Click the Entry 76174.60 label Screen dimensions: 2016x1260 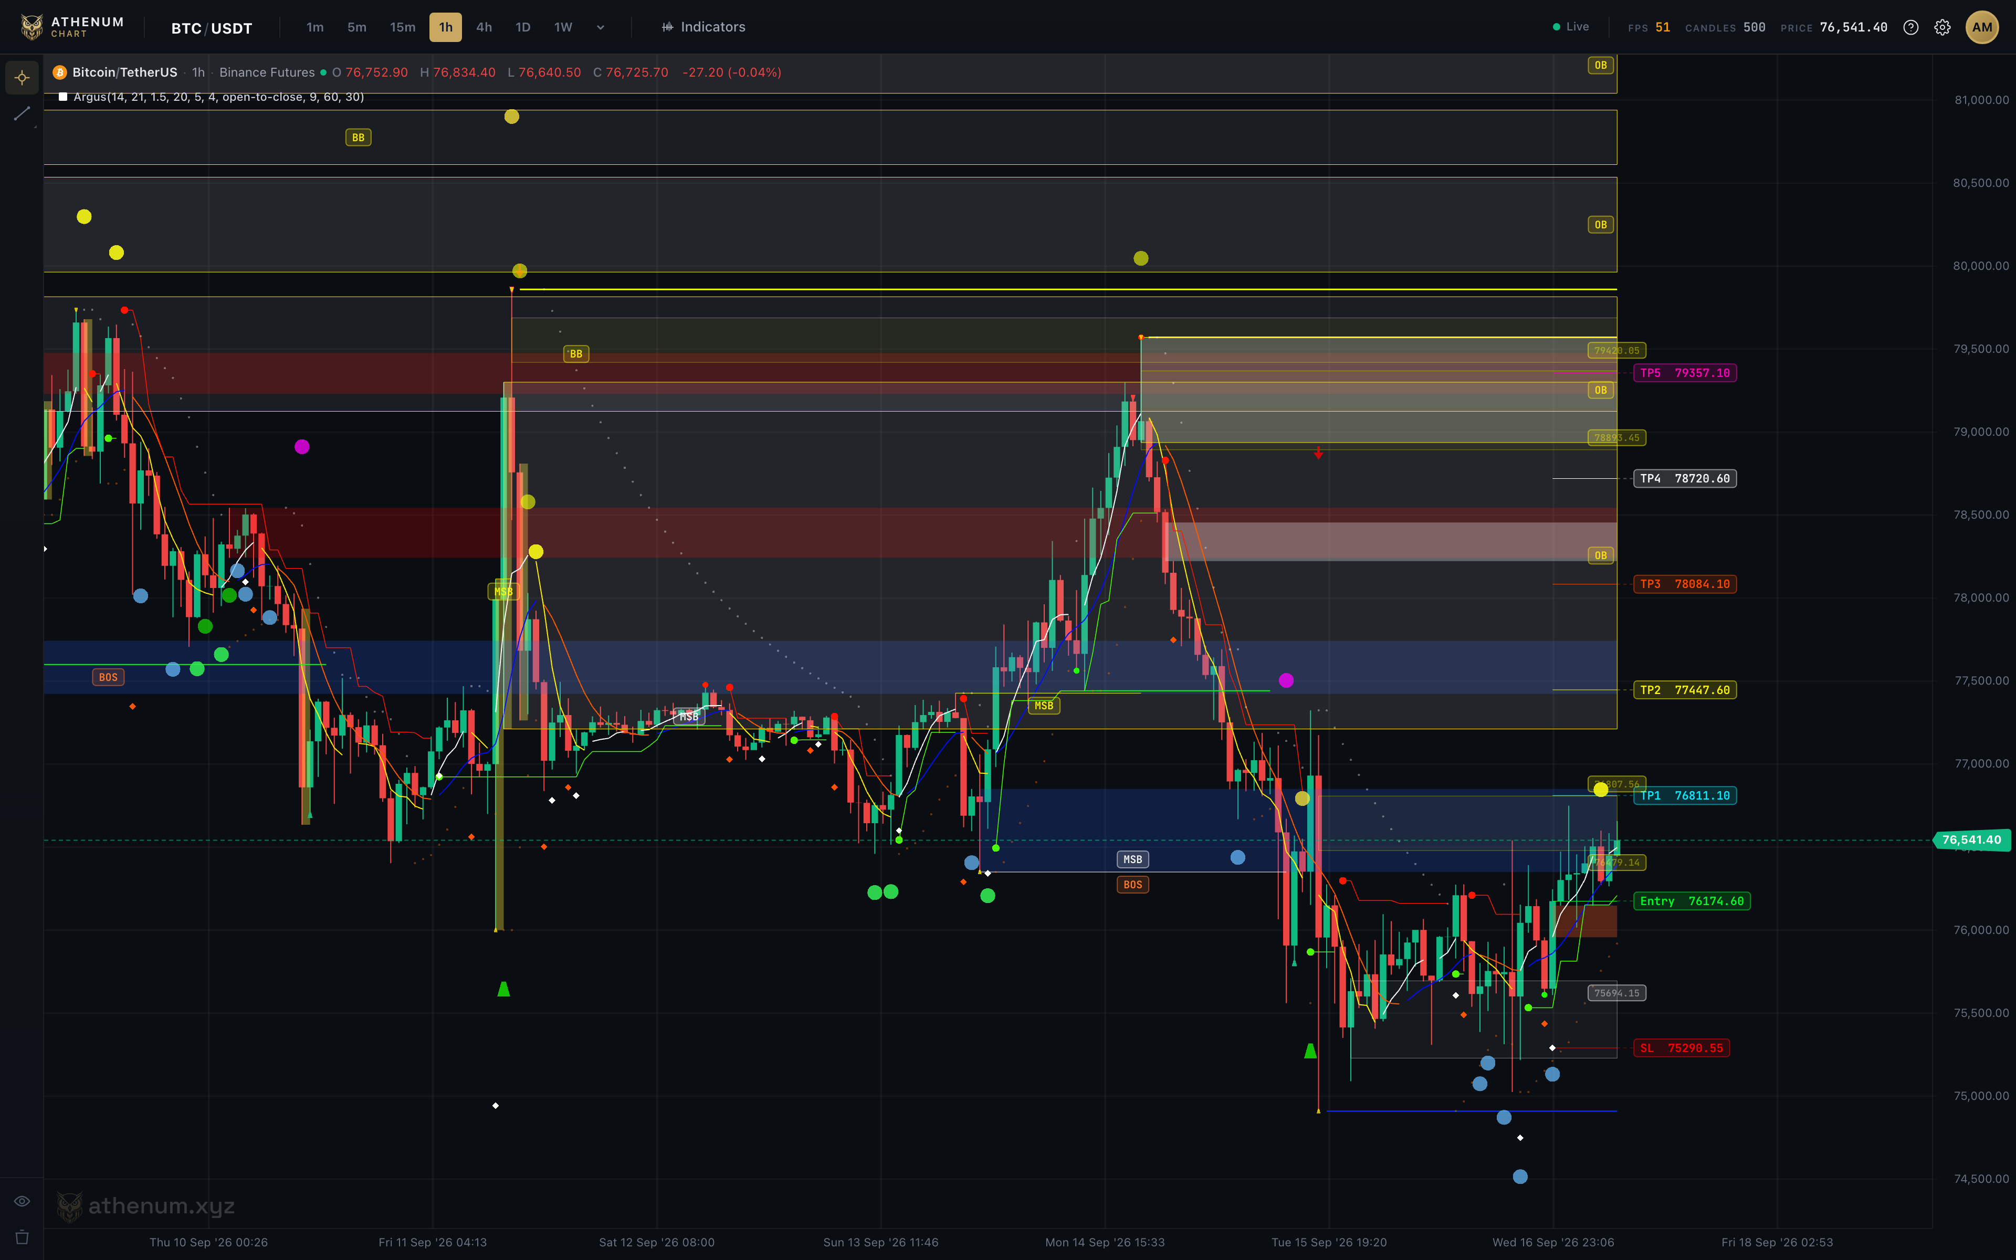[x=1691, y=901]
